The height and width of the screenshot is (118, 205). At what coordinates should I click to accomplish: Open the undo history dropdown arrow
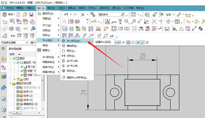tap(71, 14)
